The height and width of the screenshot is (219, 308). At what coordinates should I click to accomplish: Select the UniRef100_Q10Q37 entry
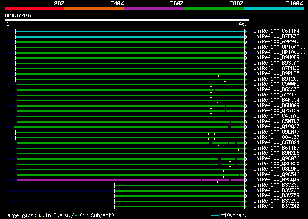(x=277, y=127)
